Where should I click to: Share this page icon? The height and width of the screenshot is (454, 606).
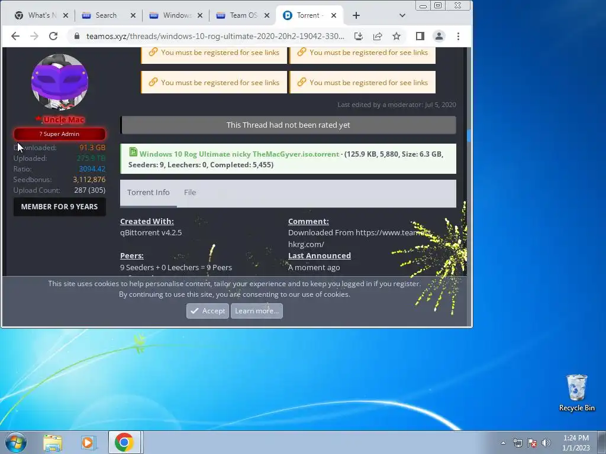(x=377, y=36)
